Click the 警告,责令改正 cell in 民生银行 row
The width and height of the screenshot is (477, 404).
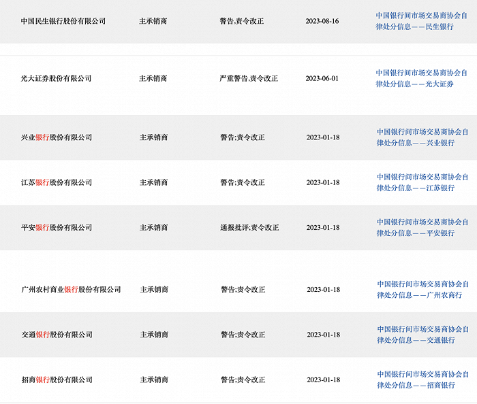241,21
